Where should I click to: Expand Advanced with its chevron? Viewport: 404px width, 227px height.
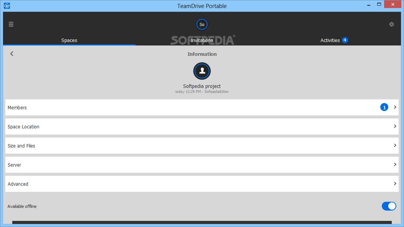coord(395,183)
